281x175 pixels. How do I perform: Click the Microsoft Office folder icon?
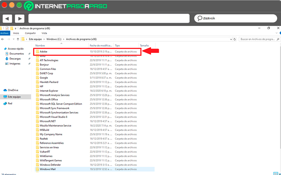(x=37, y=99)
